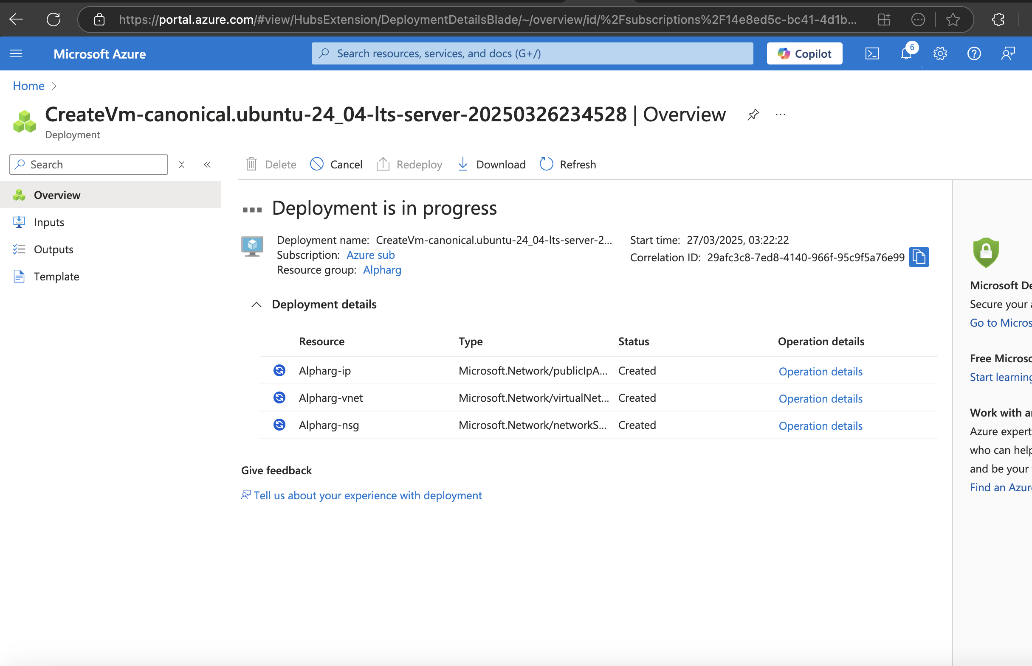This screenshot has width=1032, height=666.
Task: Open the help question mark menu
Action: pos(974,53)
